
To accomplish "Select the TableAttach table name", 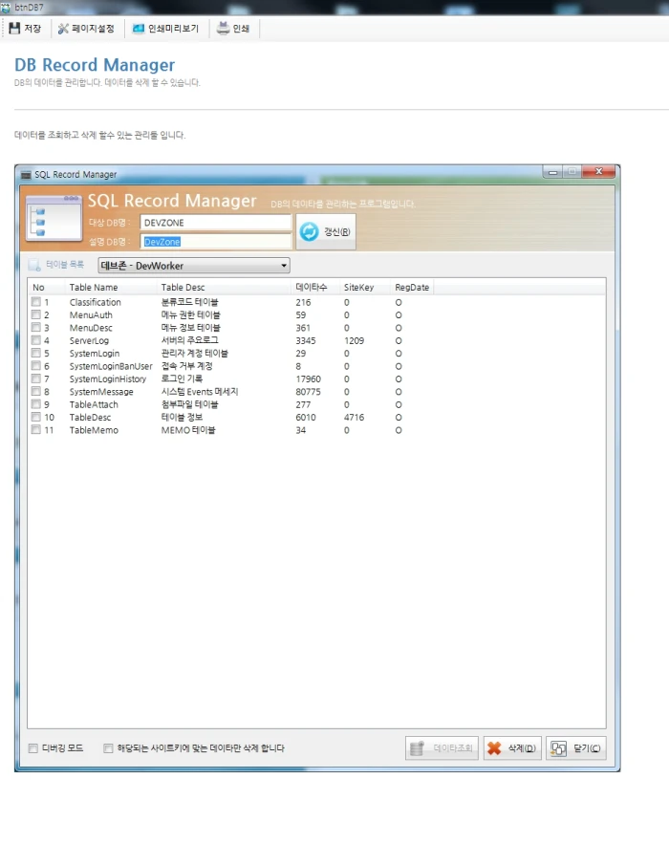I will (x=94, y=404).
